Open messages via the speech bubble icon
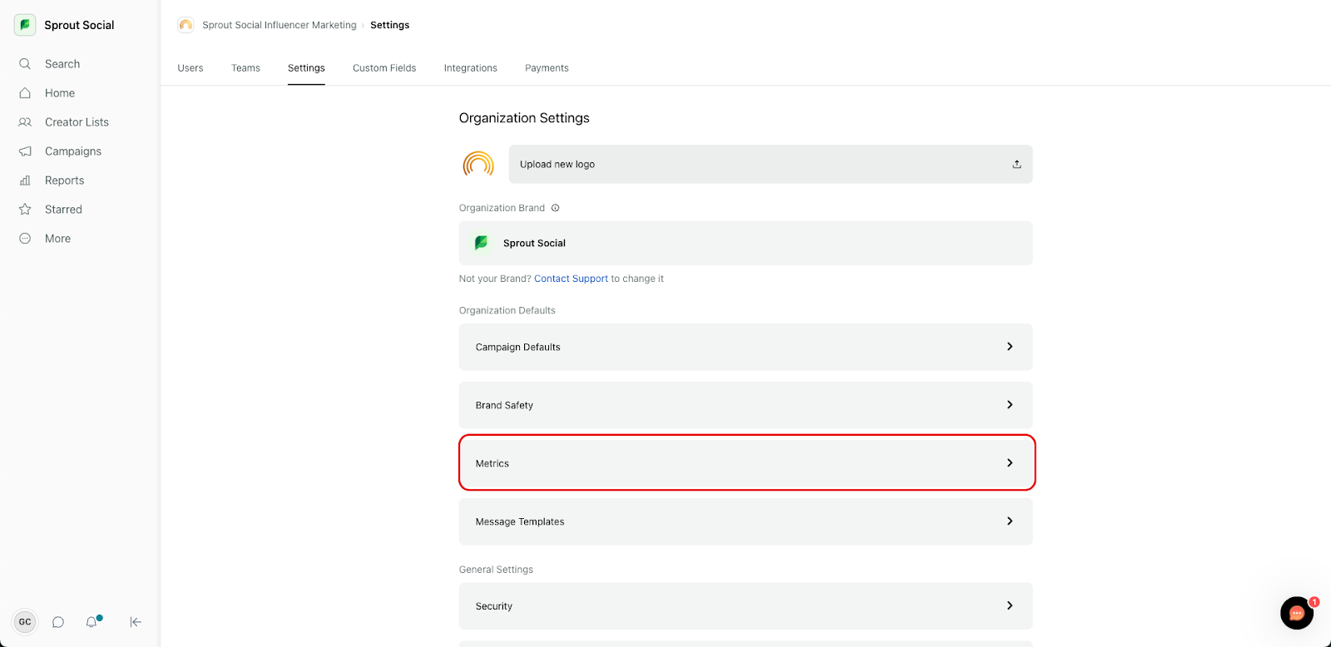1331x647 pixels. (x=58, y=622)
